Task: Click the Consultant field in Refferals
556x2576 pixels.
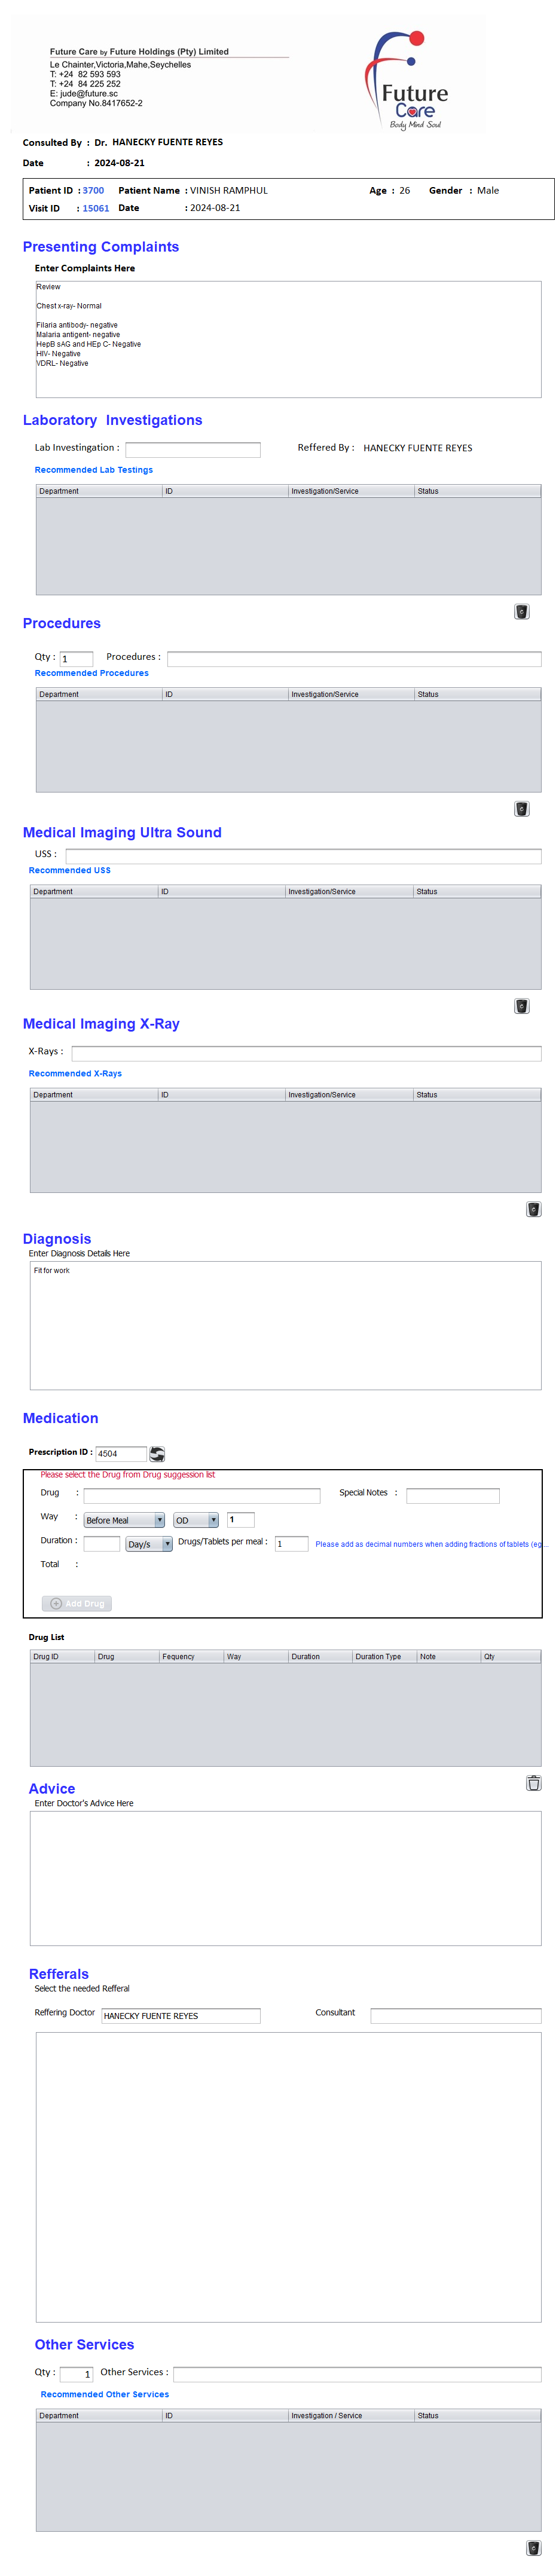Action: click(x=455, y=2015)
